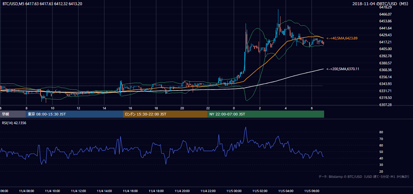Click hour axis label 16 under price chart
This screenshot has height=194, width=413.
(130, 108)
